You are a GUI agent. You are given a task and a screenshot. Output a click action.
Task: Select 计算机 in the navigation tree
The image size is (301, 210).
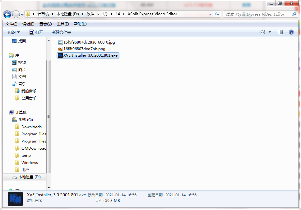point(21,112)
